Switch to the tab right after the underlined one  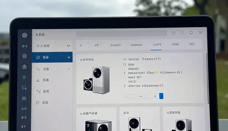(175, 44)
